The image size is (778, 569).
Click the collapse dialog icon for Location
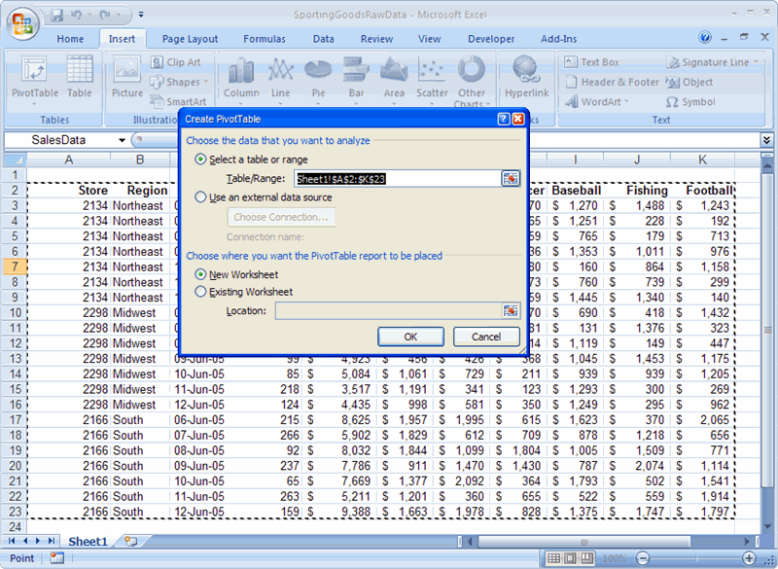(511, 311)
